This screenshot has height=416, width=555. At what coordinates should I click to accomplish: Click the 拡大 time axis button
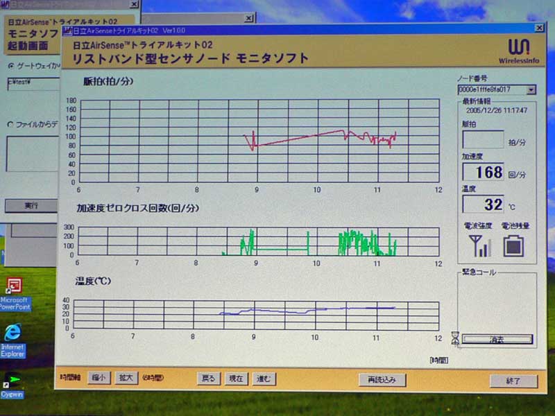(126, 378)
